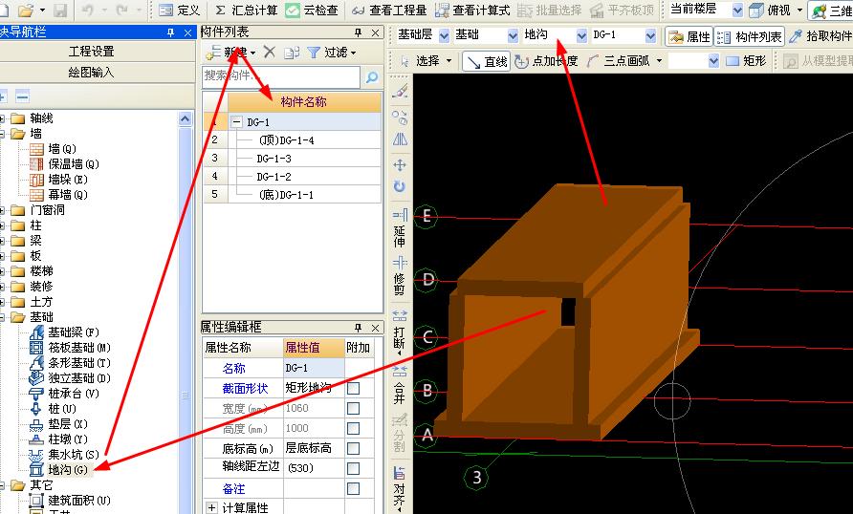This screenshot has height=514, width=853.
Task: Open 查看工程量 quantity view
Action: (390, 10)
